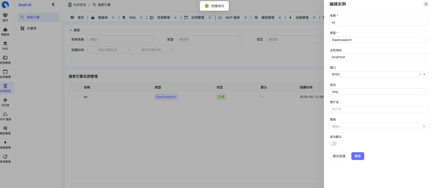
Task: Click the 端口 field showing 9200
Action: (373, 75)
